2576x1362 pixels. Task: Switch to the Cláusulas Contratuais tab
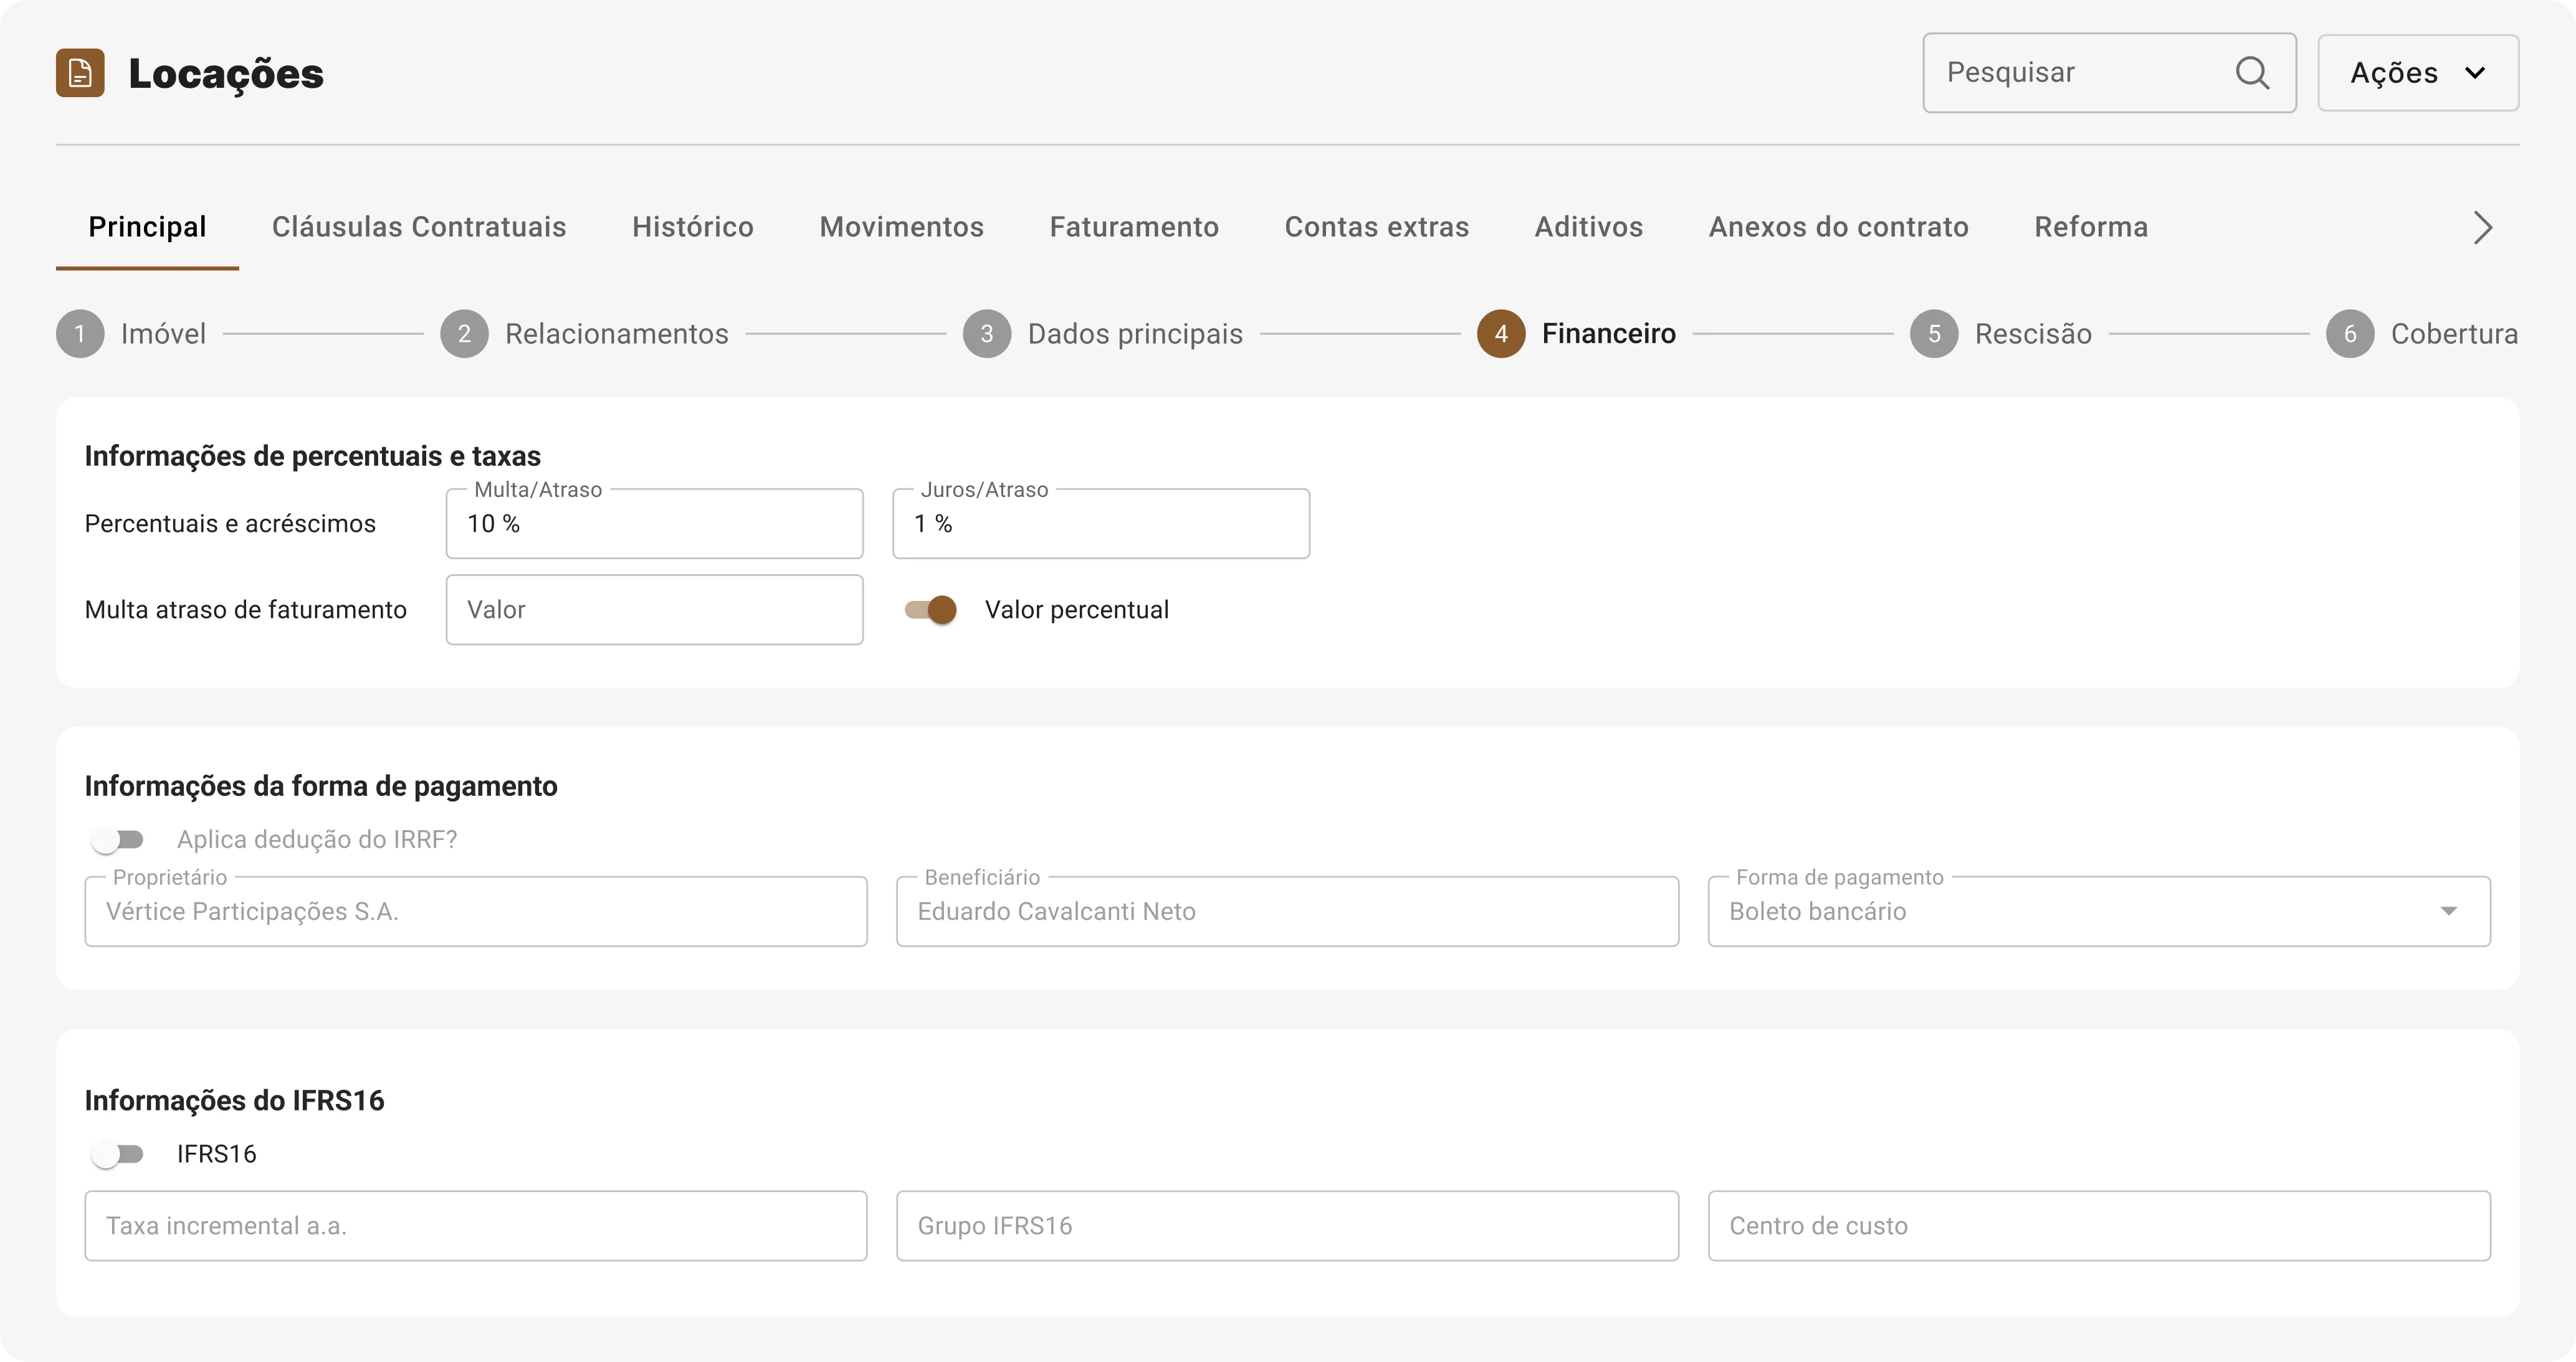[419, 227]
